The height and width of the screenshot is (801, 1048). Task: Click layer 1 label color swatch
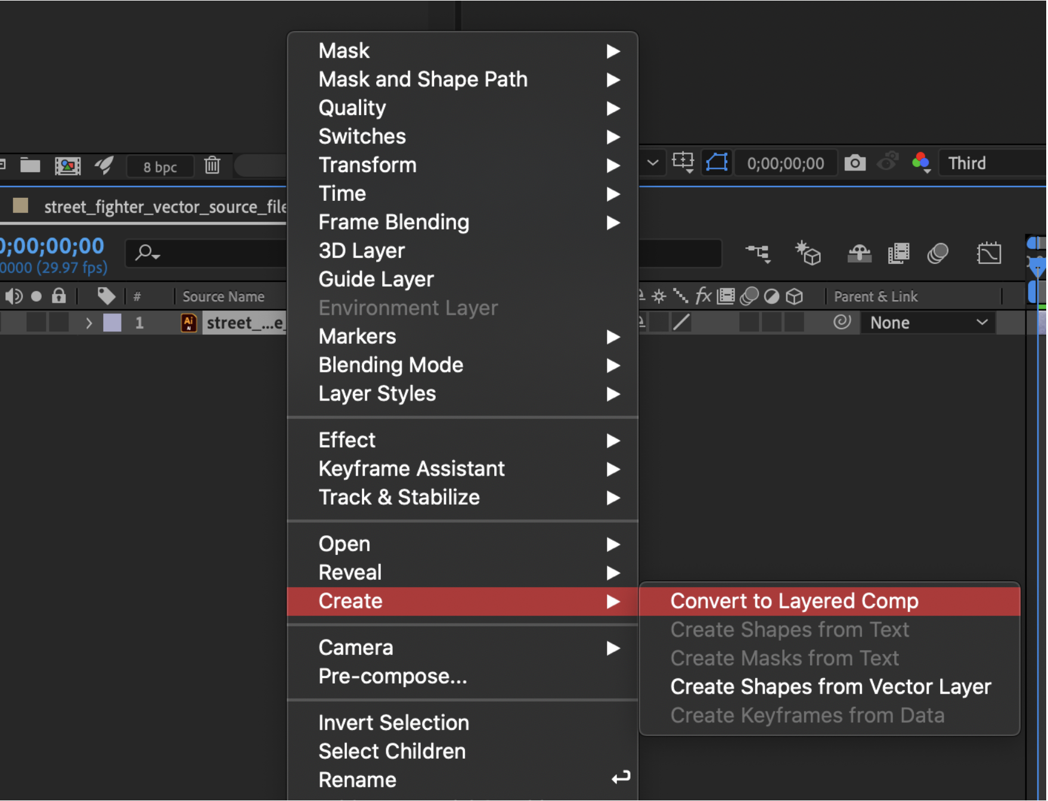point(112,322)
